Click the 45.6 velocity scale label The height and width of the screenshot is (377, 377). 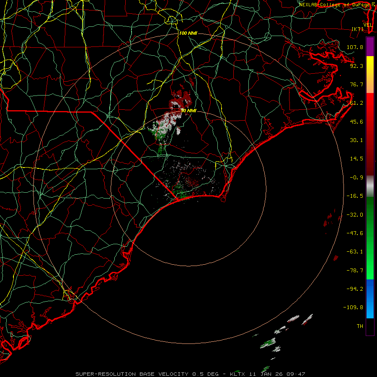click(356, 121)
